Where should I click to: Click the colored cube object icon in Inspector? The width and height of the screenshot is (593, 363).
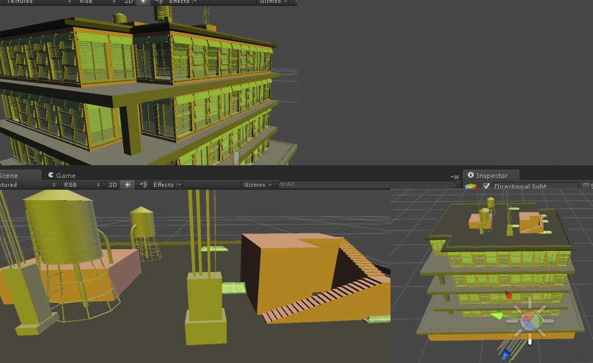click(x=471, y=186)
